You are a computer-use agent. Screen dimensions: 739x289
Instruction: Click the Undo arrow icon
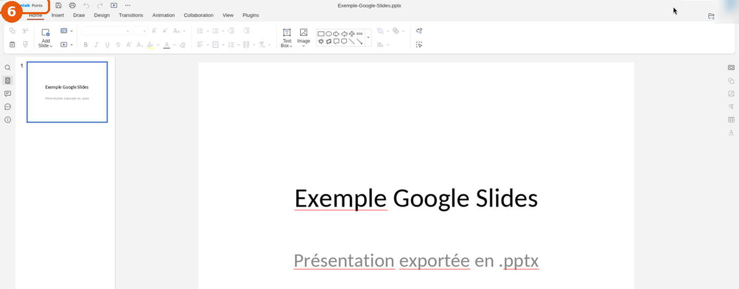86,5
